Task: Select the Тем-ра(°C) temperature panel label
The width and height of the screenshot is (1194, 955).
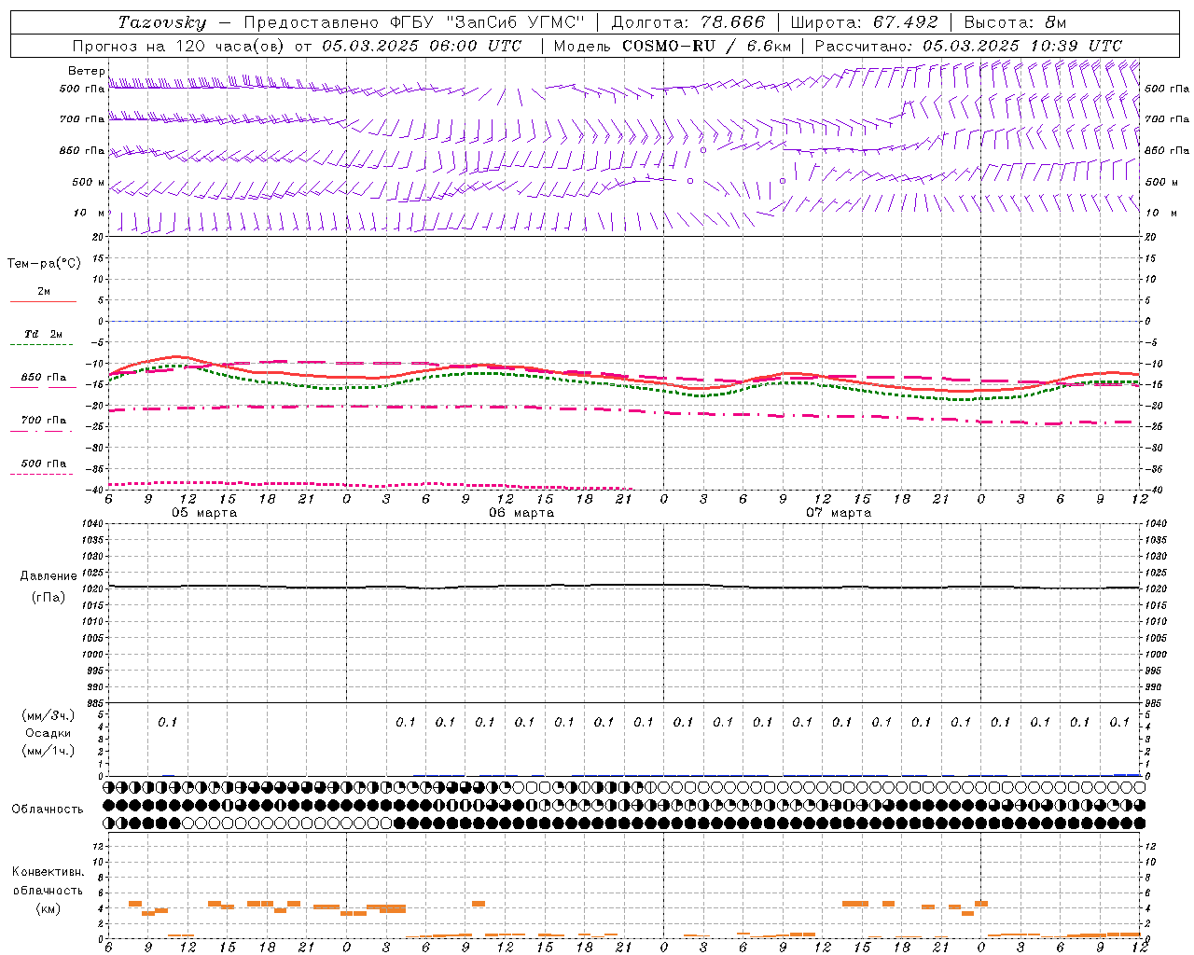Action: coord(44,264)
